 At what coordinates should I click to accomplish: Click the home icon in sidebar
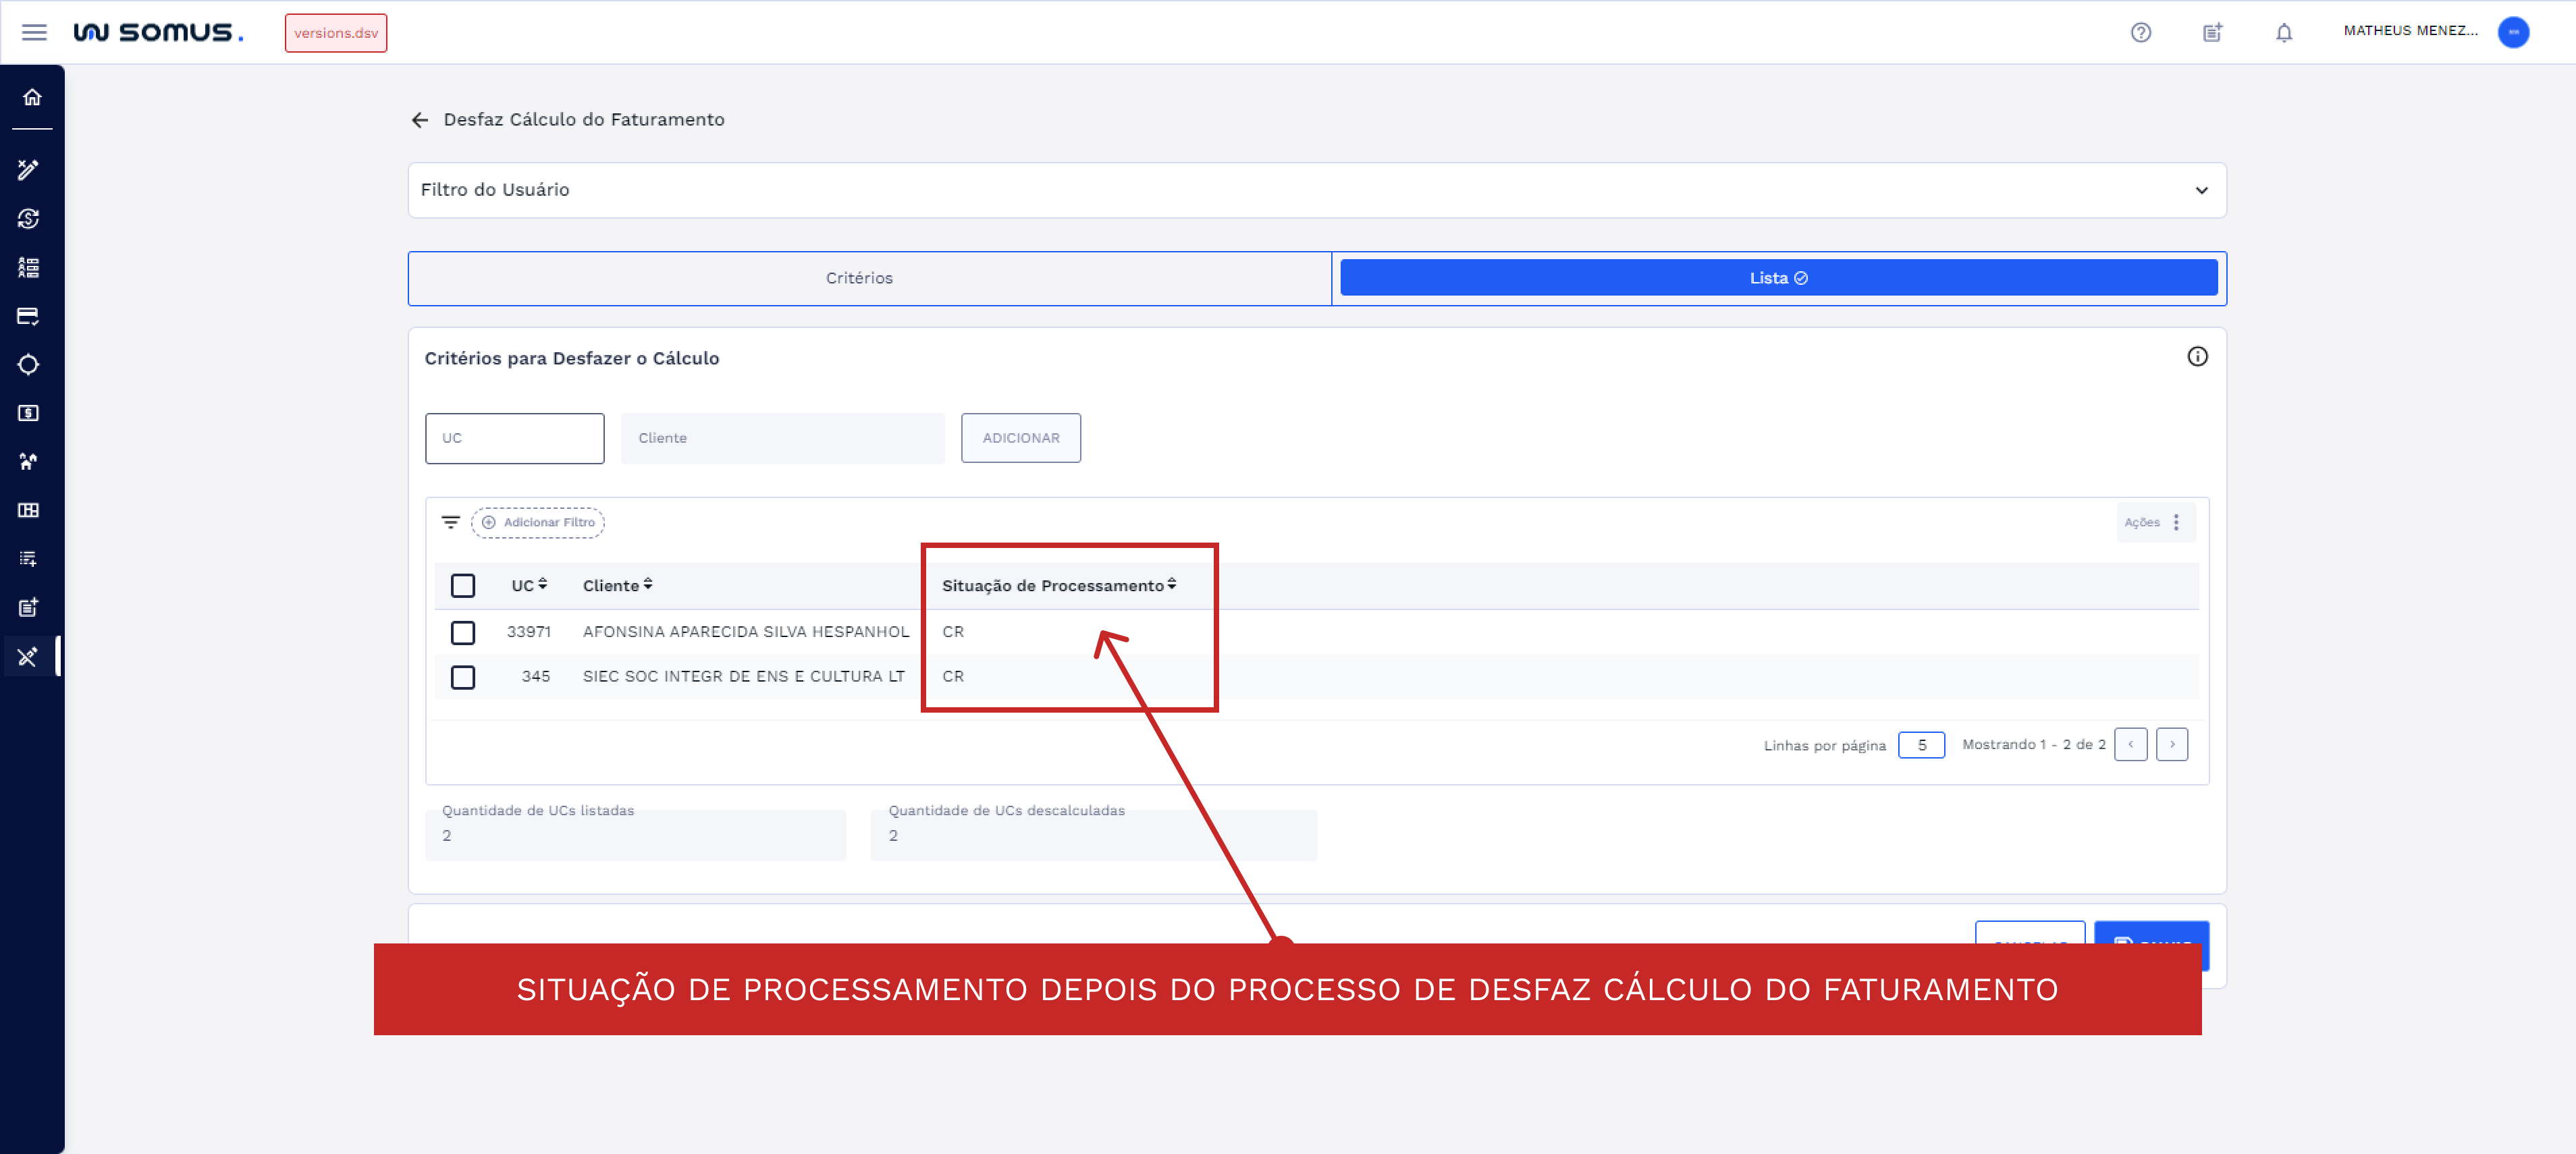32,97
